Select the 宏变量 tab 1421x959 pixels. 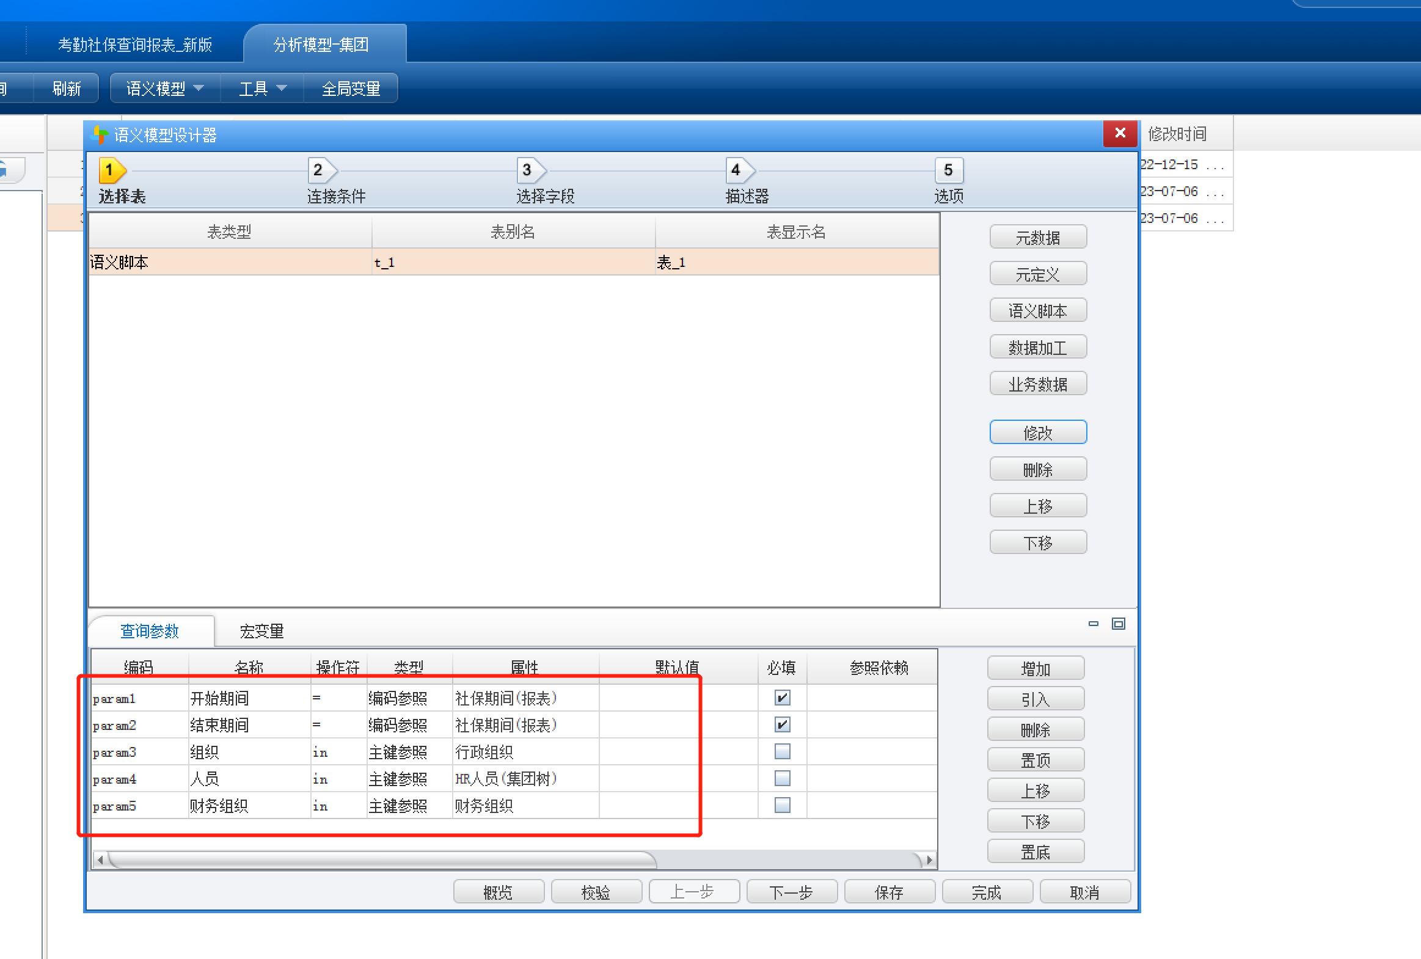tap(261, 631)
